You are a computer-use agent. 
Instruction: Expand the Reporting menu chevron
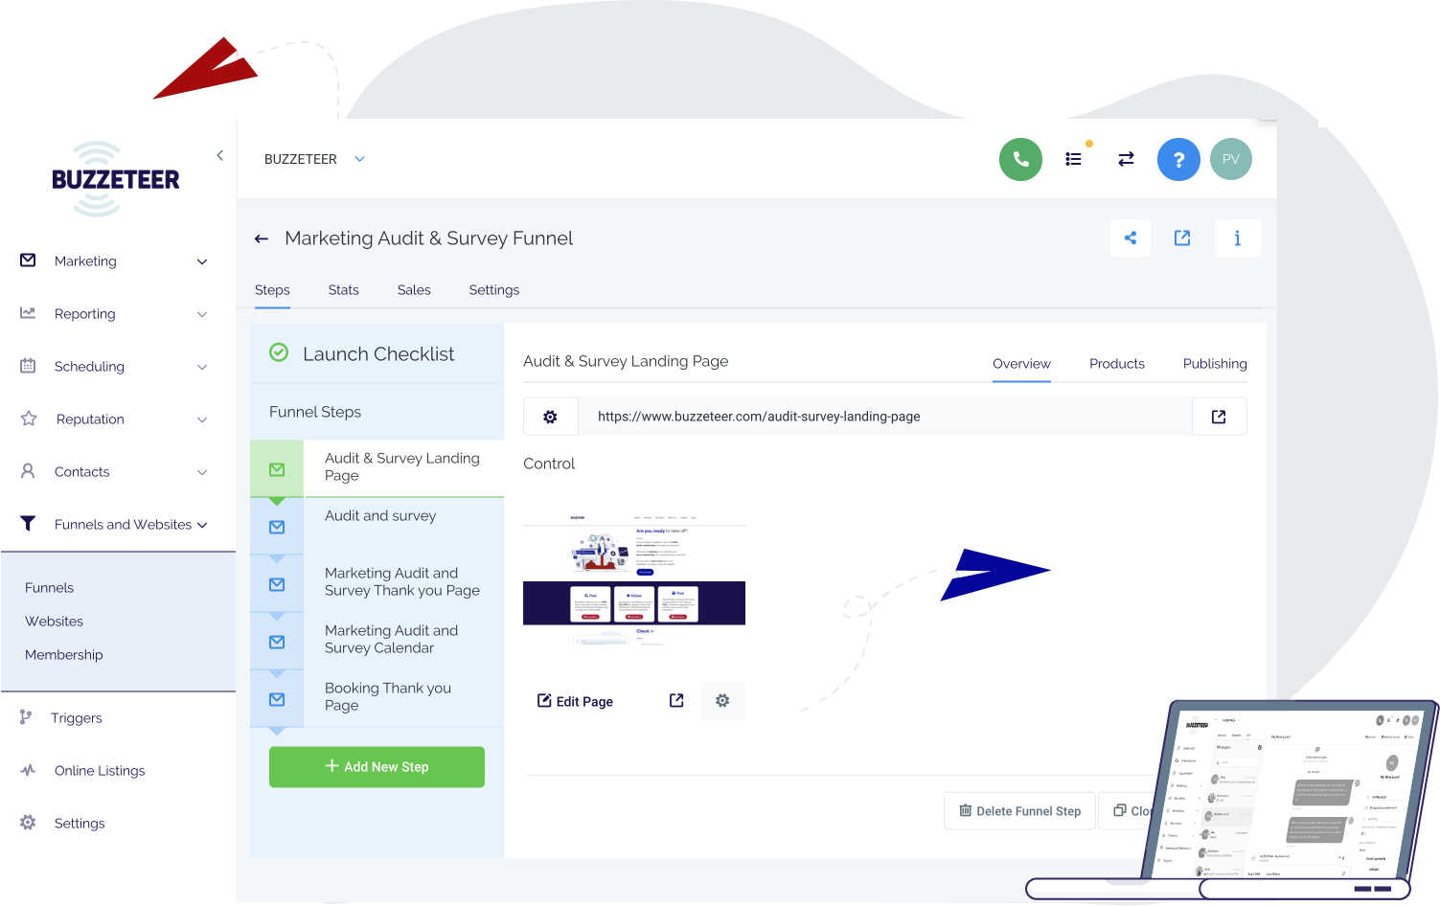point(202,314)
